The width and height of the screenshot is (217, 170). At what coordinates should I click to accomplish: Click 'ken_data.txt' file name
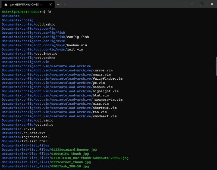[x=33, y=133]
